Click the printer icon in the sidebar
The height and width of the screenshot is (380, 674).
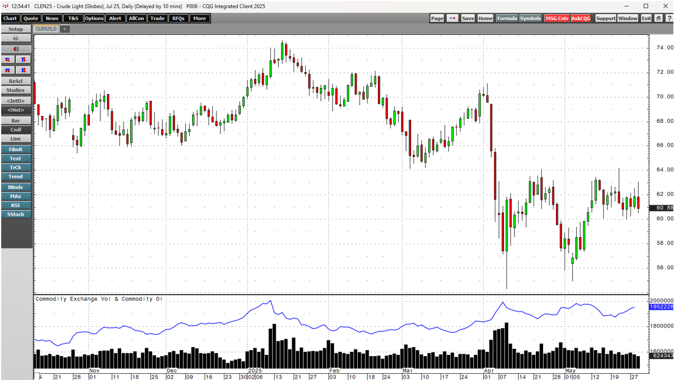15,38
